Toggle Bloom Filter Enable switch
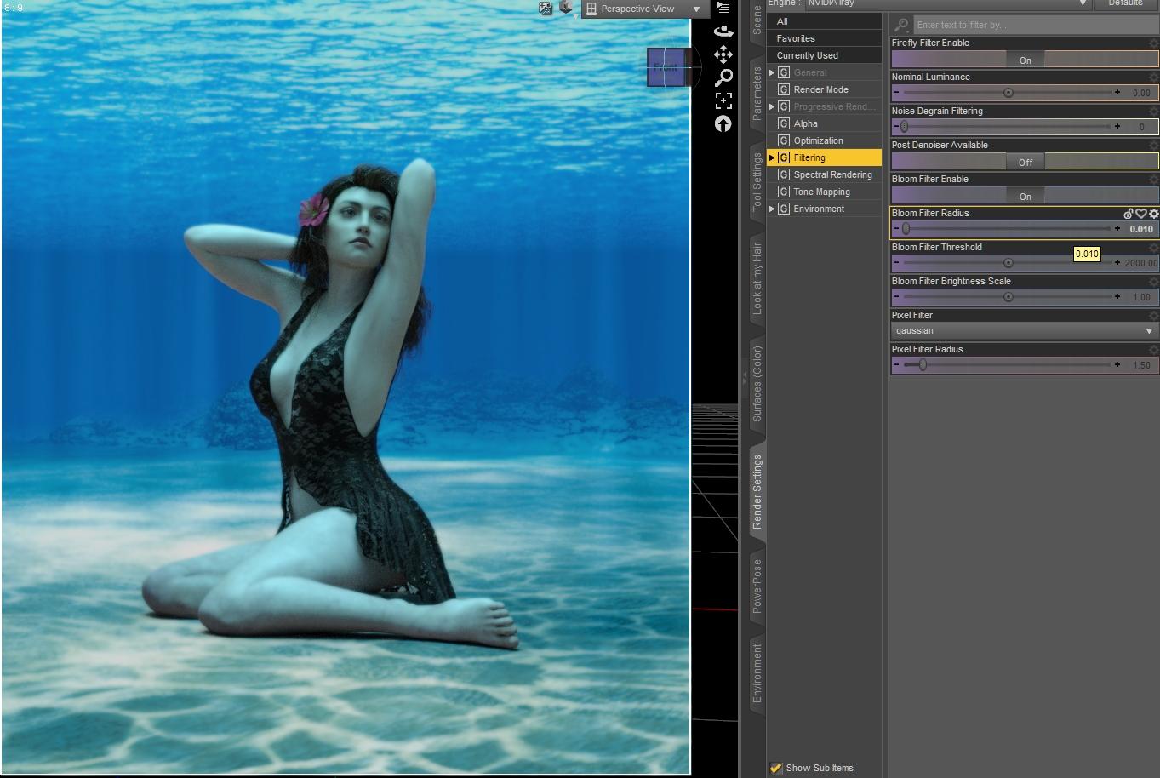The image size is (1160, 778). coord(1025,196)
